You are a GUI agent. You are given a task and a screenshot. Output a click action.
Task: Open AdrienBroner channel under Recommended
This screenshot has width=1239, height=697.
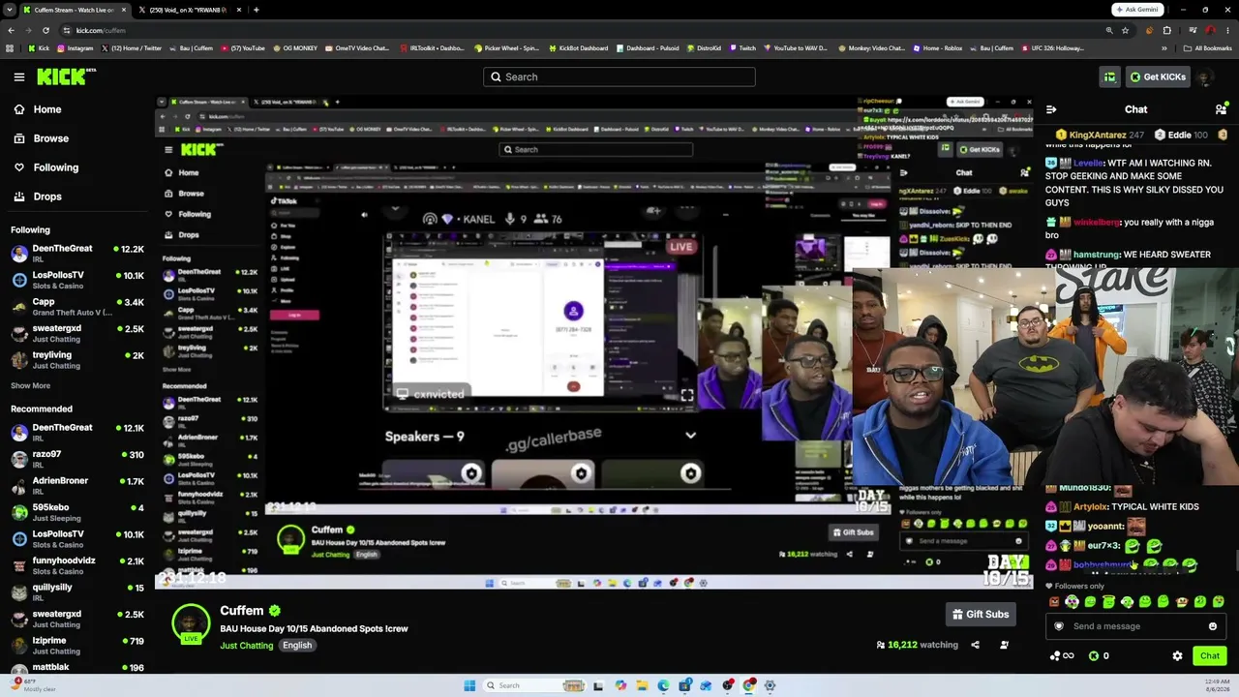pos(77,485)
